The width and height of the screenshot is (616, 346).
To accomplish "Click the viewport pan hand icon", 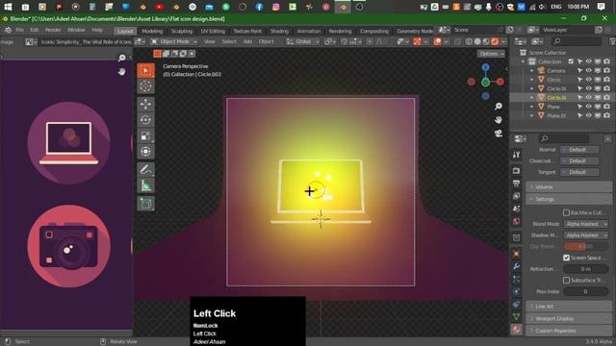I will (499, 119).
